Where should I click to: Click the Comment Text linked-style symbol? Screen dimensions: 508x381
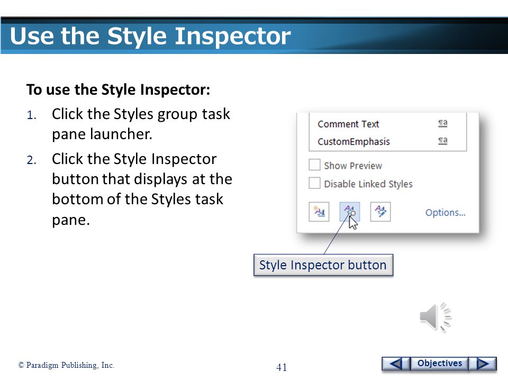point(442,123)
